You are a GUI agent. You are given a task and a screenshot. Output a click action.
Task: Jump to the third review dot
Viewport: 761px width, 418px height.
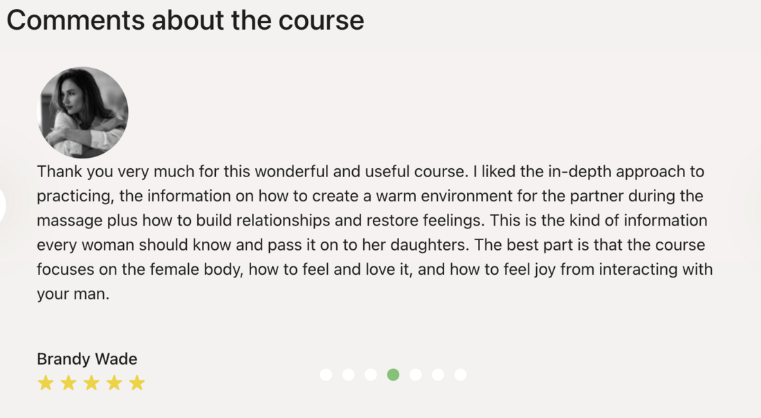[371, 375]
